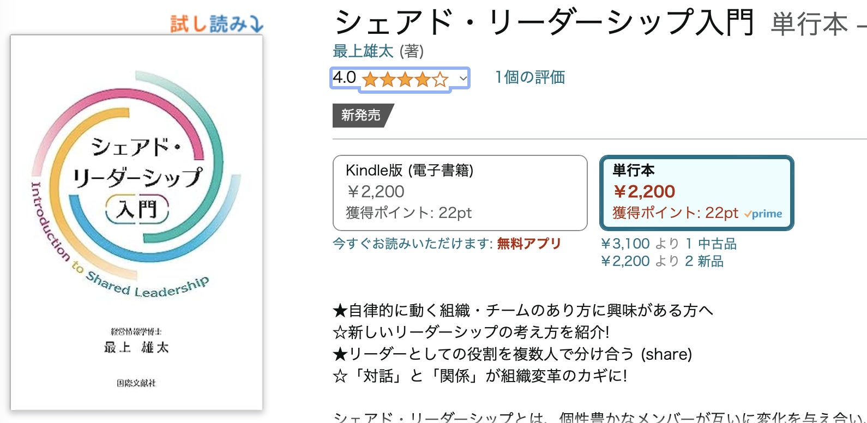Open author 最上雄太's page
The width and height of the screenshot is (867, 423).
pos(363,51)
